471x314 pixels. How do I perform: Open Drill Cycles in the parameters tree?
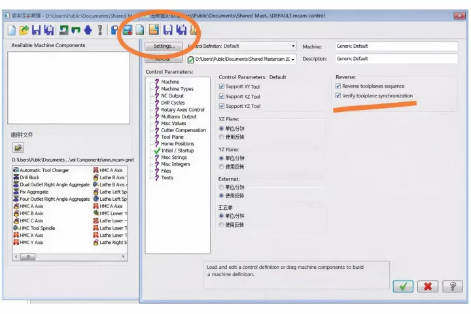[x=173, y=103]
